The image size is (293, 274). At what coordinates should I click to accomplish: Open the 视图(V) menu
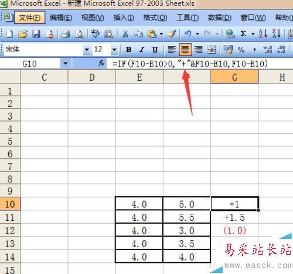click(x=93, y=18)
